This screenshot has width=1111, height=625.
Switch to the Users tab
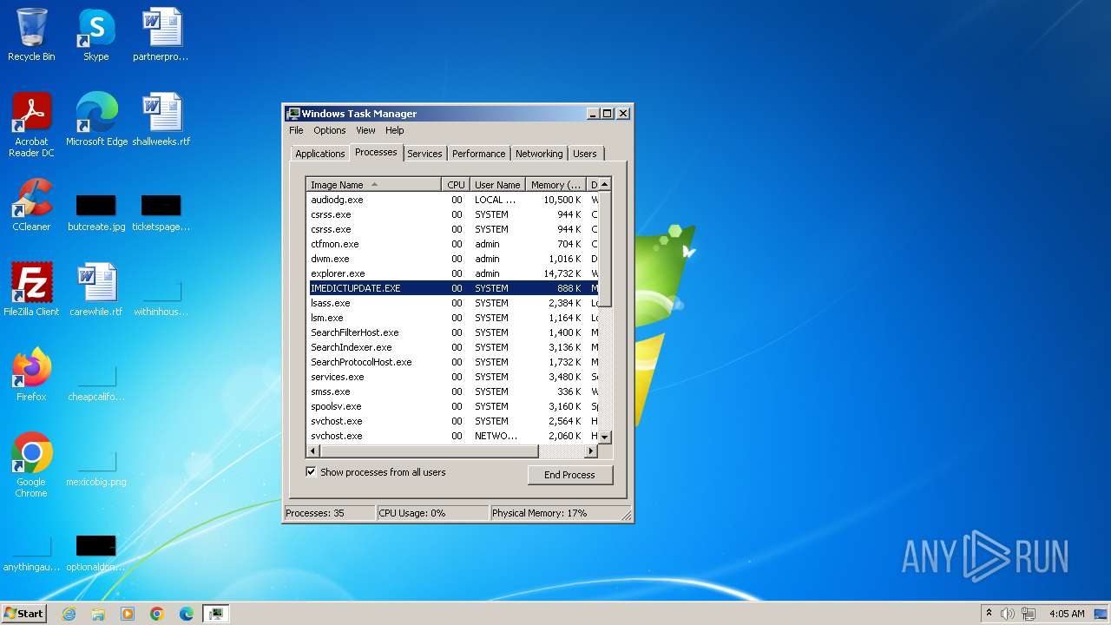(x=585, y=154)
